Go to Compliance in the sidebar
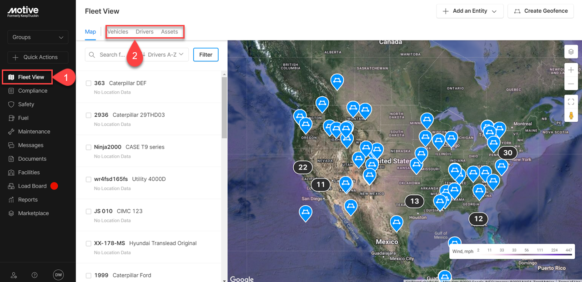 (x=32, y=91)
